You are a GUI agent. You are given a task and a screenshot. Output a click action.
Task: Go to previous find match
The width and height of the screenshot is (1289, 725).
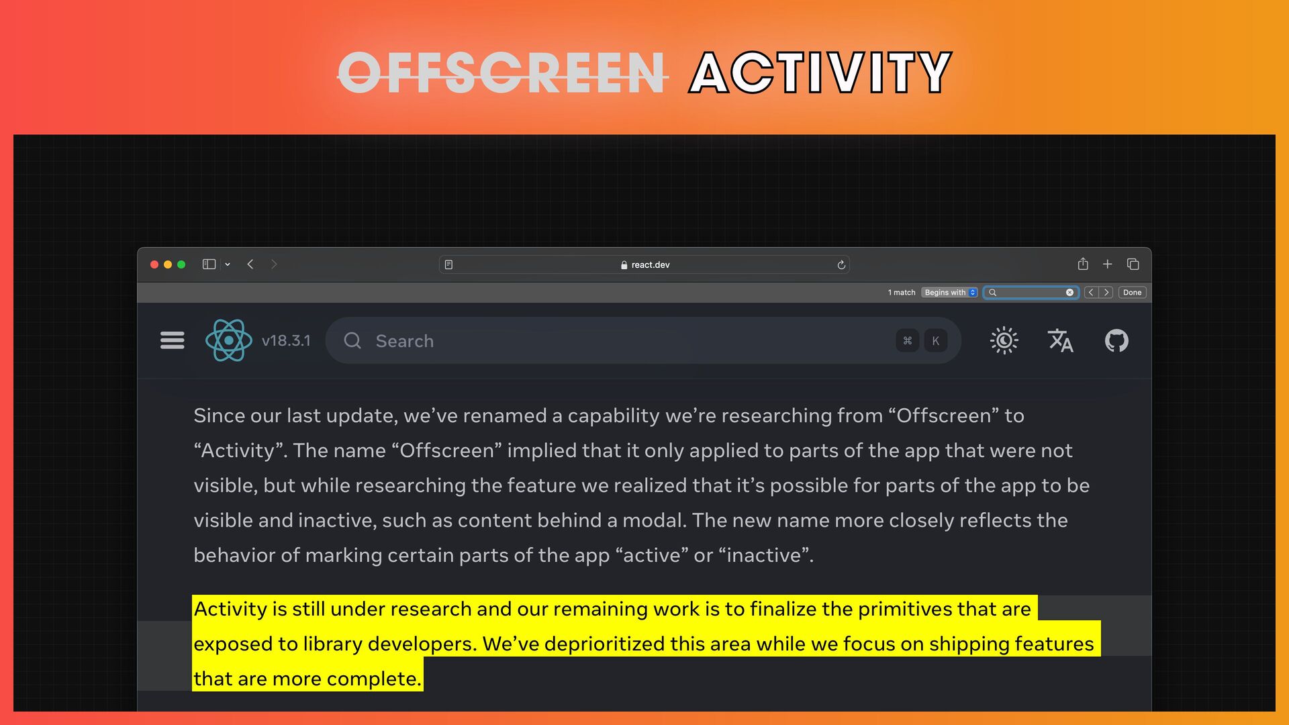coord(1091,293)
